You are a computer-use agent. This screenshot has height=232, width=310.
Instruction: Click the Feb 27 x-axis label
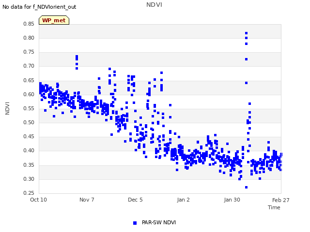click(281, 200)
